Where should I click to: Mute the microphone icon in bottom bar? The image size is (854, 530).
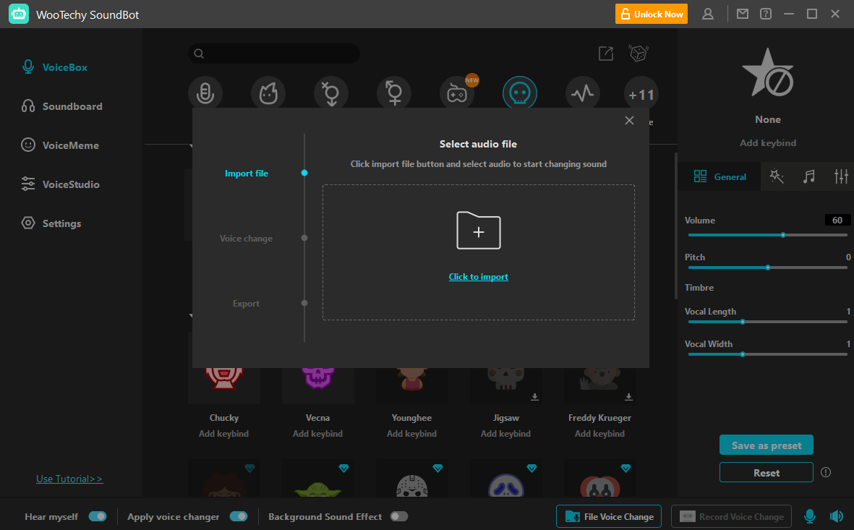[x=810, y=516]
